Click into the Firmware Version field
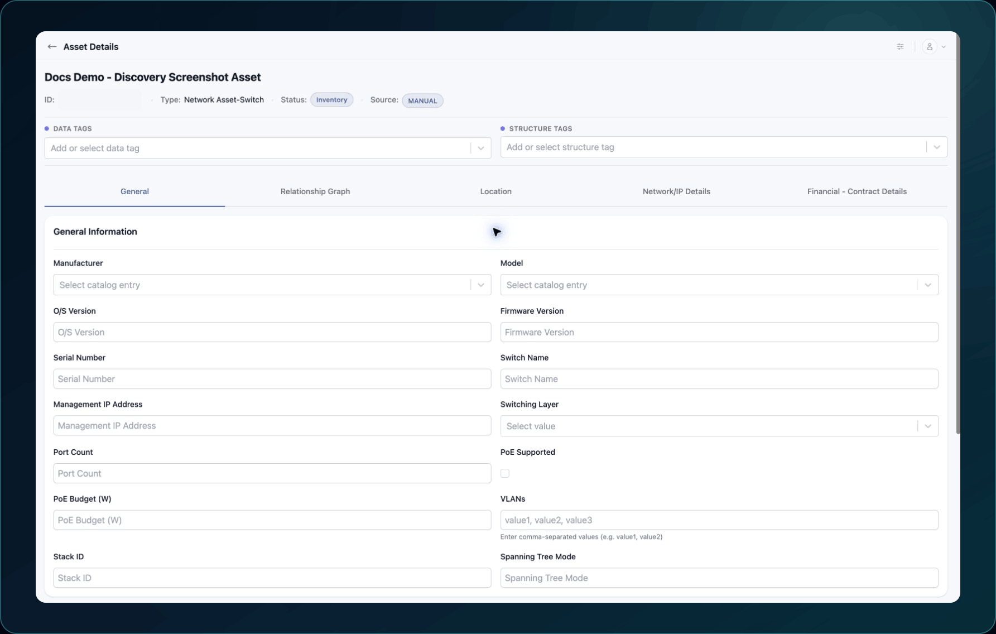 coord(719,332)
